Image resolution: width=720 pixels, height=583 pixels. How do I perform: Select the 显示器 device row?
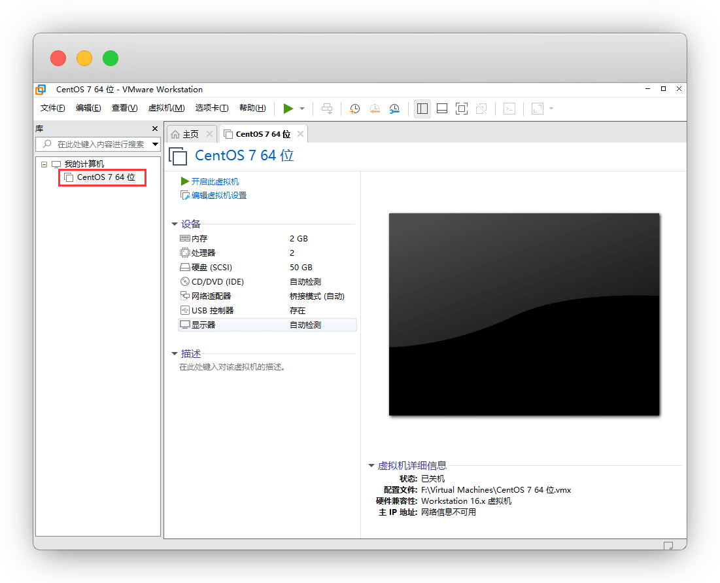(x=267, y=325)
